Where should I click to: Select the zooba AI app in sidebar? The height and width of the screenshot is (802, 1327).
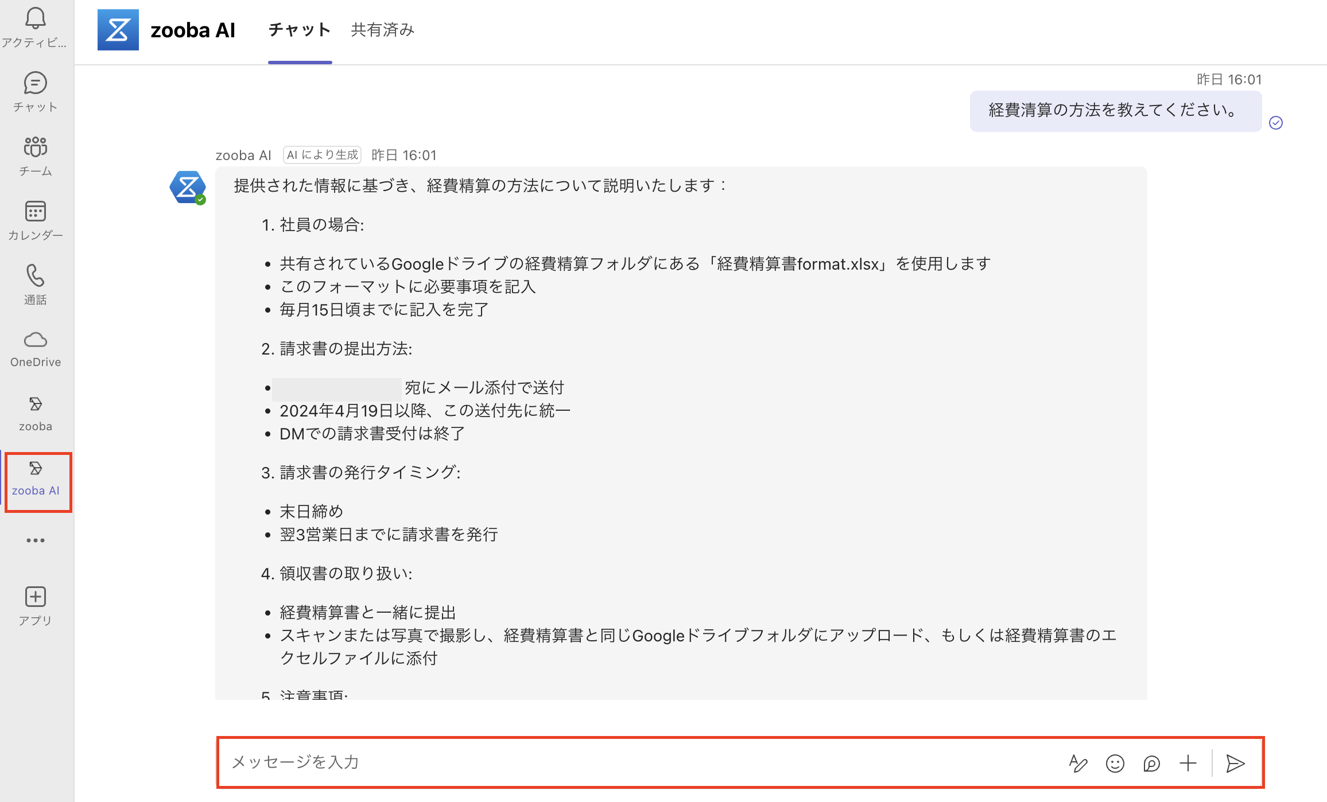pos(35,478)
